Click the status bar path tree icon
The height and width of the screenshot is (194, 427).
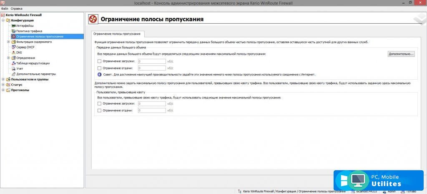click(240, 191)
